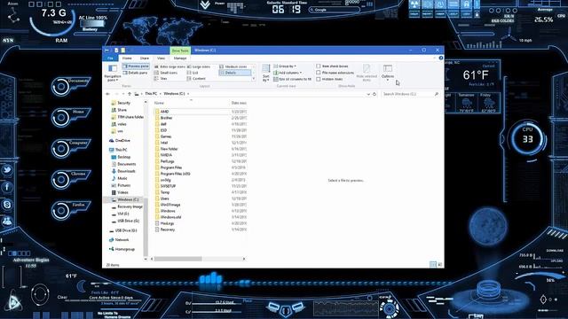This screenshot has height=319, width=568.
Task: Open the Explorer help icon
Action: point(441,58)
